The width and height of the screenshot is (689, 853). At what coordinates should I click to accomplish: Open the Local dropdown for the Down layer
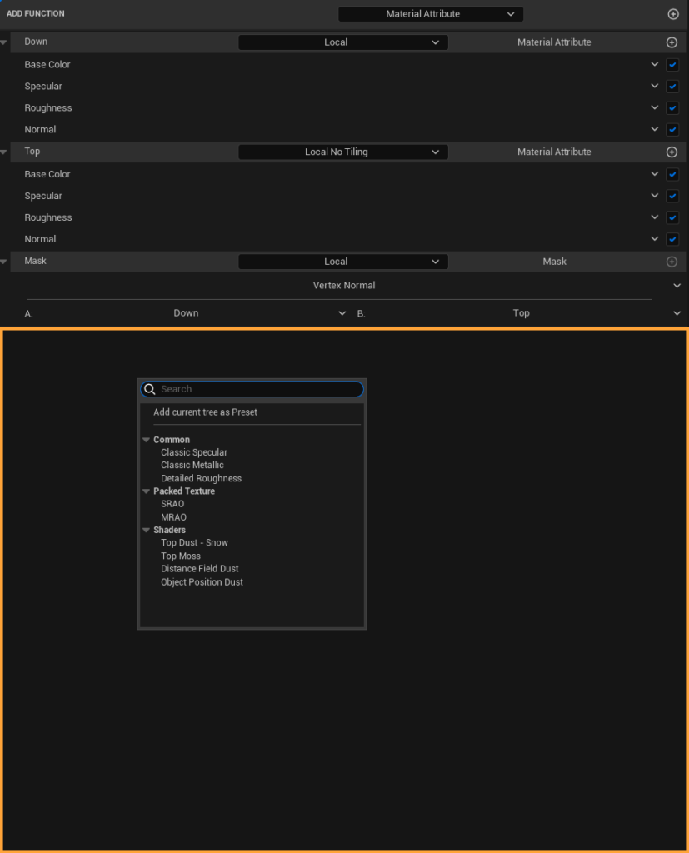click(x=342, y=42)
